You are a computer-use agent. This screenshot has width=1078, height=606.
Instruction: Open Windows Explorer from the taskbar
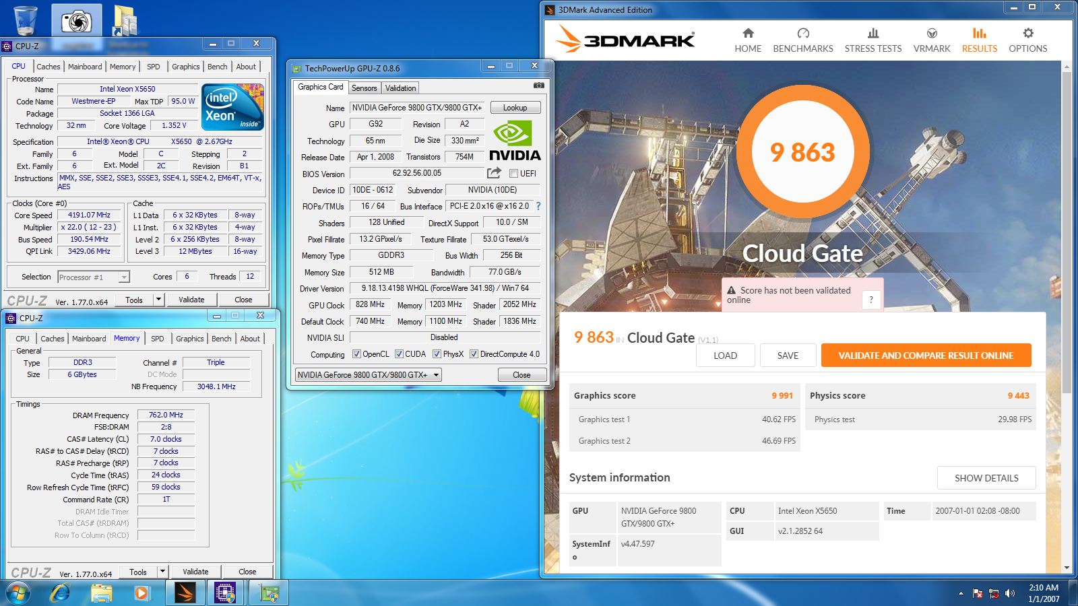pyautogui.click(x=101, y=593)
